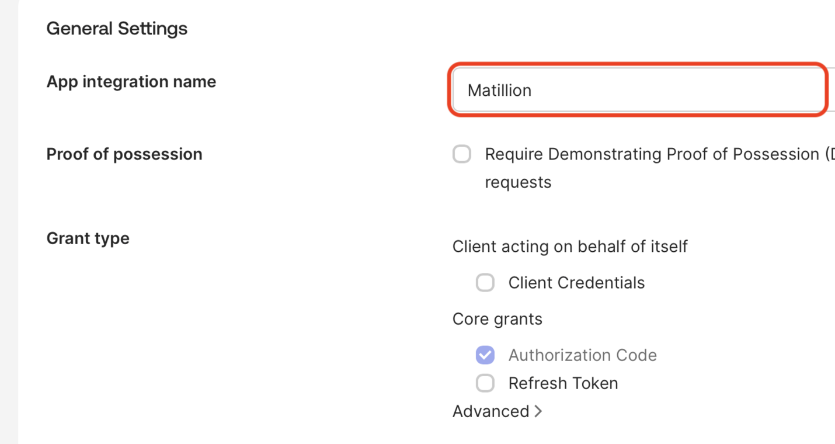Check Require Demonstrating Proof of Possession
The height and width of the screenshot is (444, 835).
pyautogui.click(x=462, y=154)
